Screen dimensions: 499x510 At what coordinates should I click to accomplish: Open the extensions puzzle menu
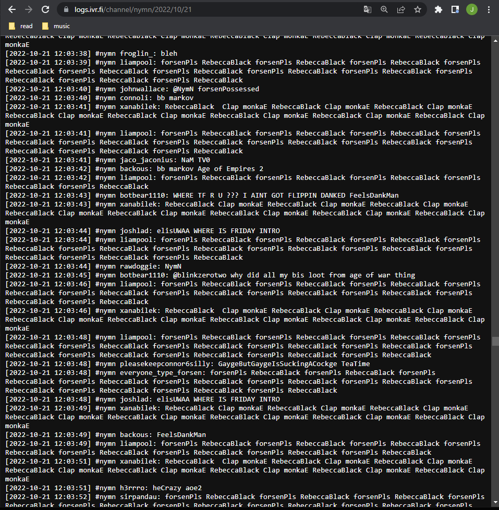[438, 9]
